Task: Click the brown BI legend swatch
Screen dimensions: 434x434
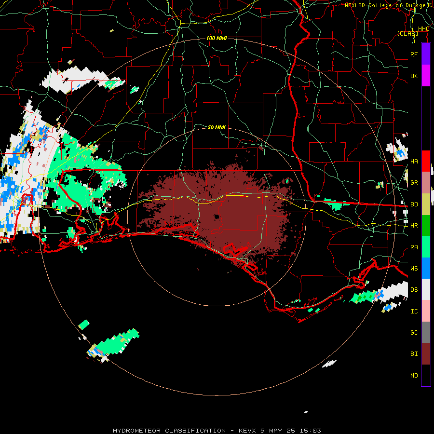Action: pyautogui.click(x=426, y=354)
